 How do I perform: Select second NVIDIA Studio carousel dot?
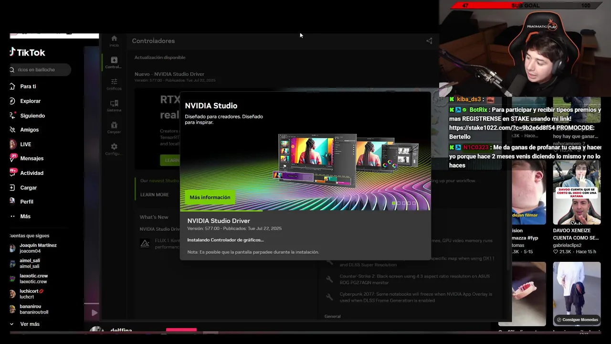pos(399,204)
